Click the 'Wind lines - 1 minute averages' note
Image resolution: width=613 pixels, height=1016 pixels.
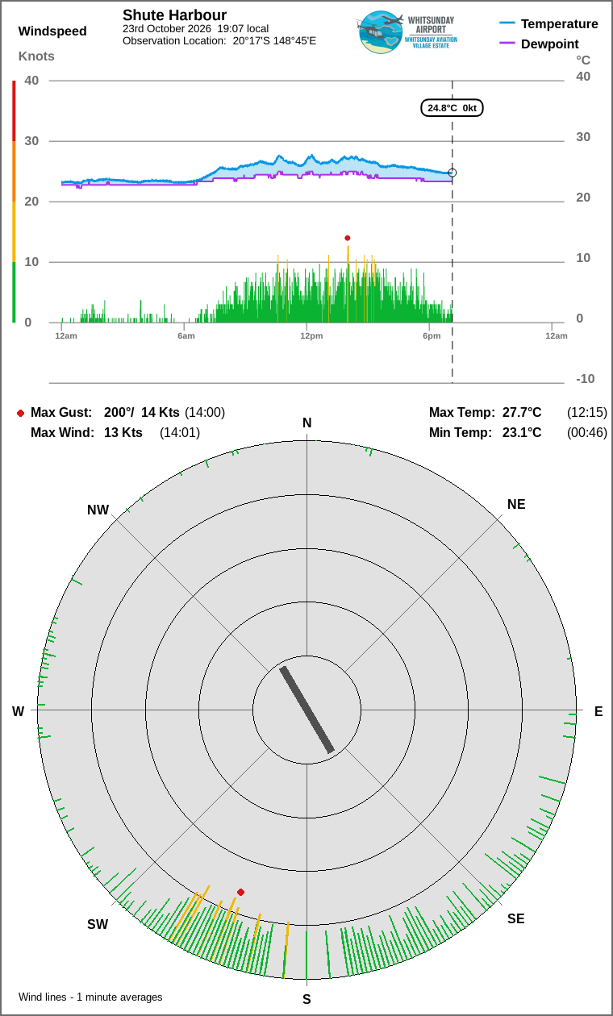pos(90,997)
